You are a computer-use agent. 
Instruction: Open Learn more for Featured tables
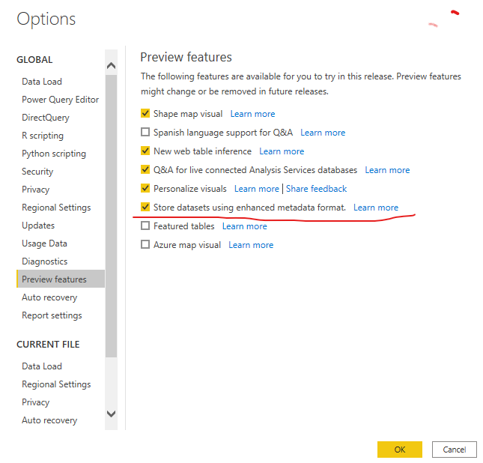point(245,226)
